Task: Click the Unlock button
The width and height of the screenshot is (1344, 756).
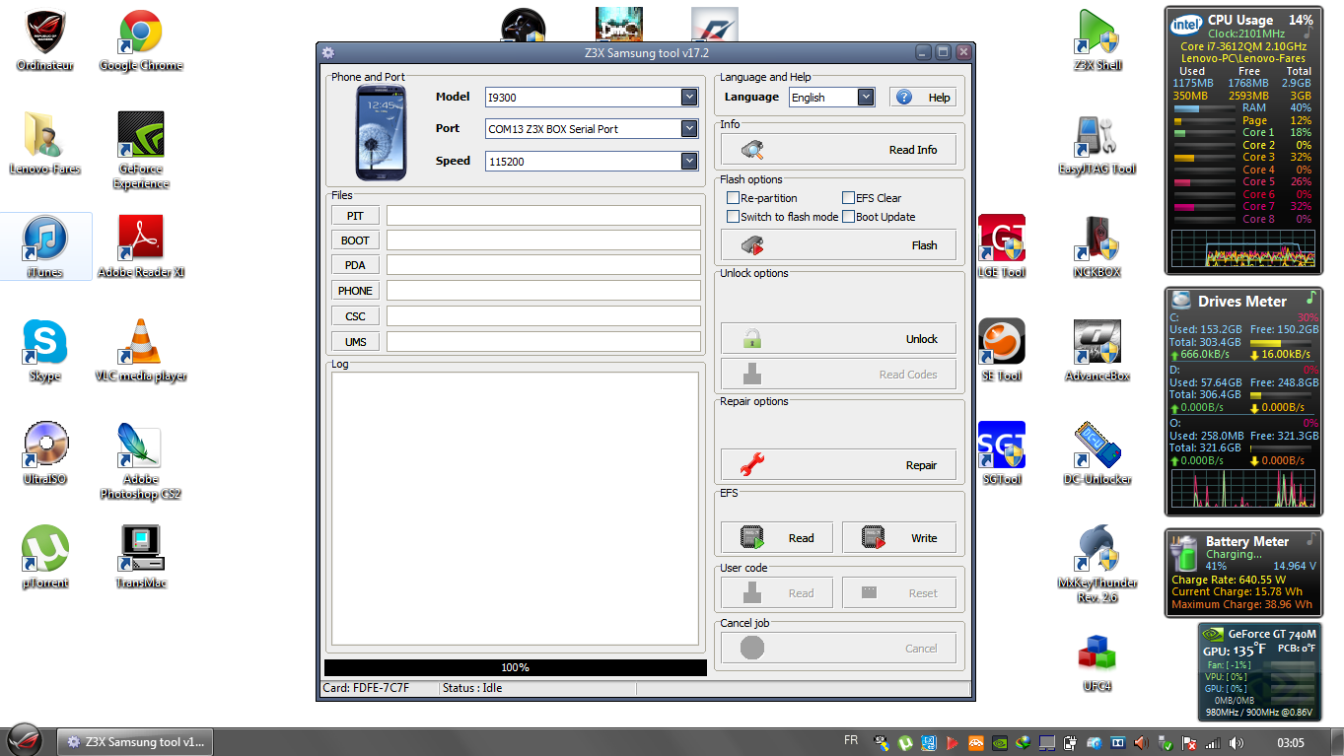Action: (838, 339)
